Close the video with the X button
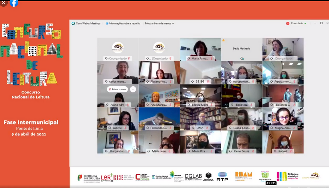 click(x=3, y=3)
